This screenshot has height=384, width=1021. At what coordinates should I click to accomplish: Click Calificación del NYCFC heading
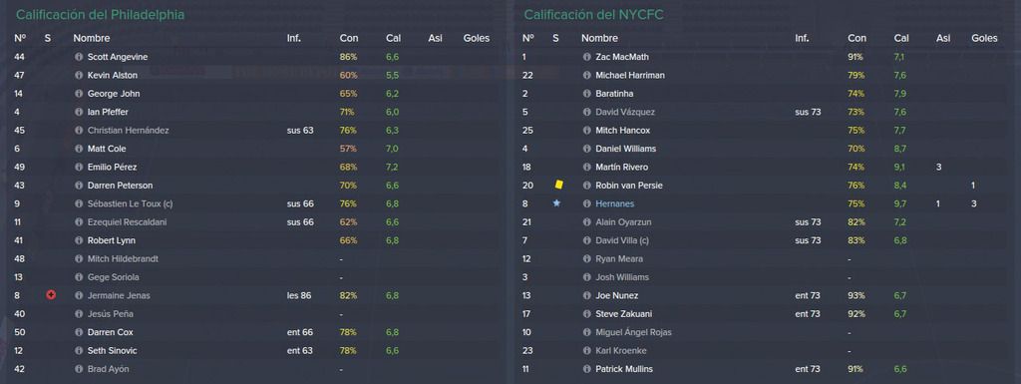click(x=593, y=14)
